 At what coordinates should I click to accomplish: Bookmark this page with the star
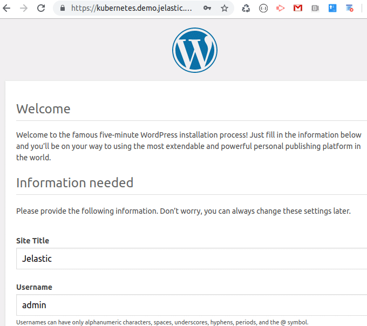click(225, 8)
